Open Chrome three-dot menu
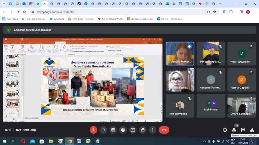Image resolution: width=259 pixels, height=145 pixels. 255,12
